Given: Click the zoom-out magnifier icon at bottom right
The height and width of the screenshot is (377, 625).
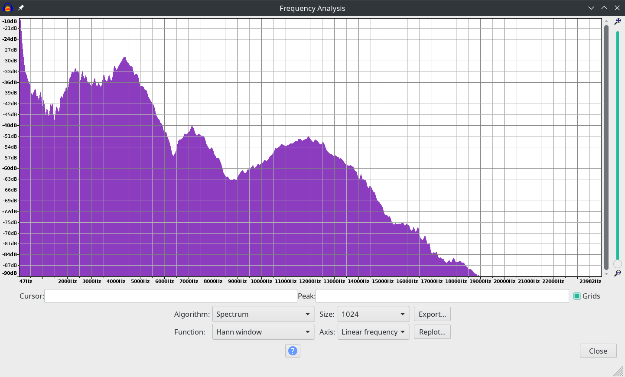Looking at the screenshot, I should [x=618, y=273].
